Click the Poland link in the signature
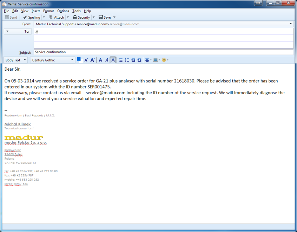 (9, 159)
